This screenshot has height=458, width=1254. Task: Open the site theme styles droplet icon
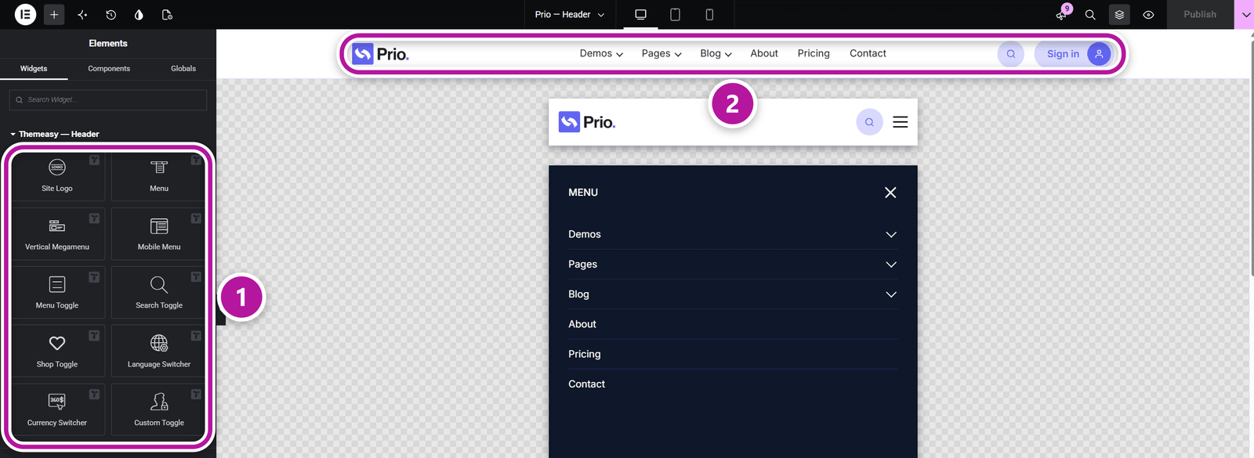click(x=139, y=14)
